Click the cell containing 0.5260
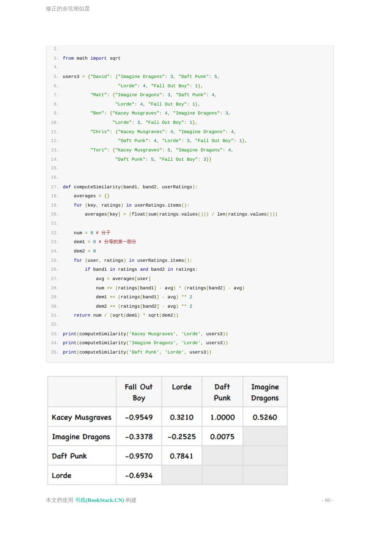The width and height of the screenshot is (380, 537). pyautogui.click(x=265, y=417)
